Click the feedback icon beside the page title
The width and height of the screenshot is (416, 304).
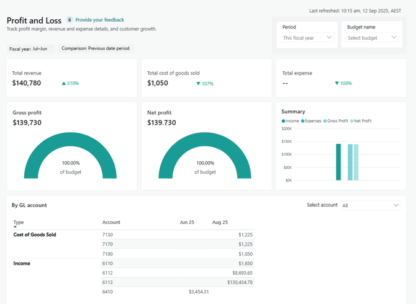point(70,20)
